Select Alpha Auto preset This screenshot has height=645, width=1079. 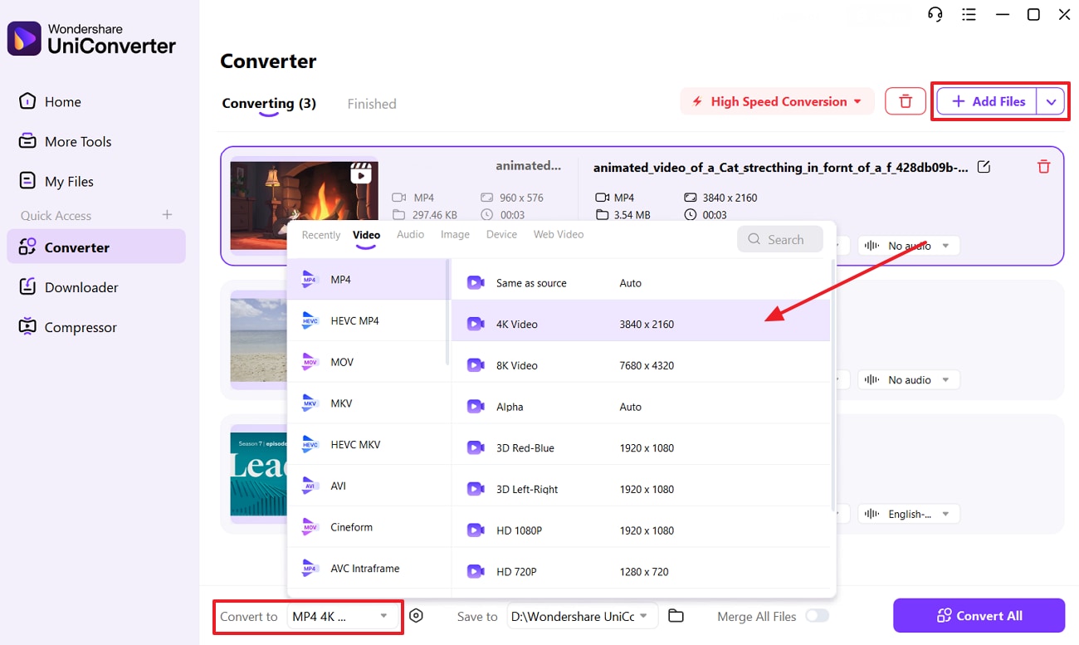tap(641, 407)
